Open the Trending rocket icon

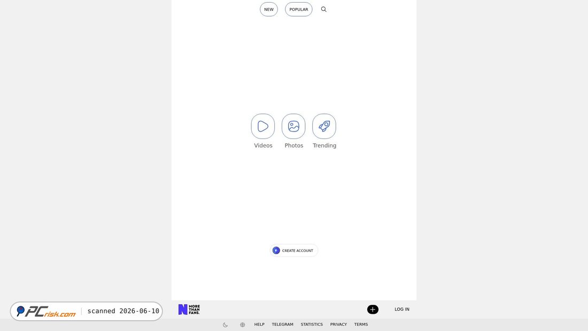(x=324, y=126)
